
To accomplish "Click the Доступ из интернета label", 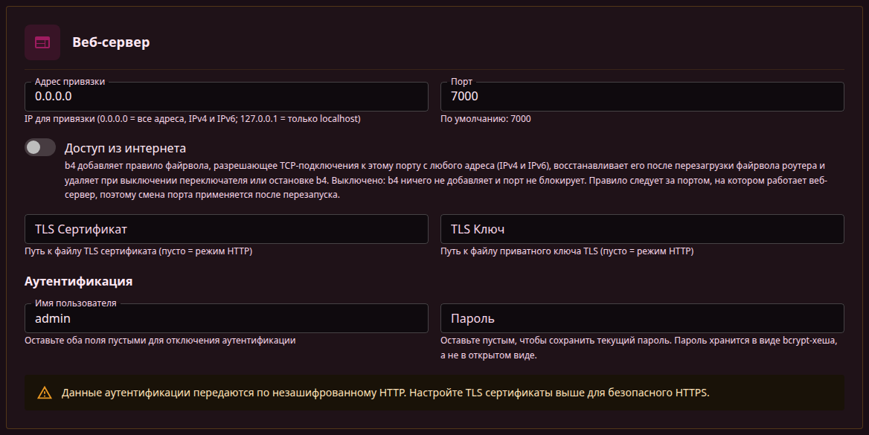I will tap(125, 148).
